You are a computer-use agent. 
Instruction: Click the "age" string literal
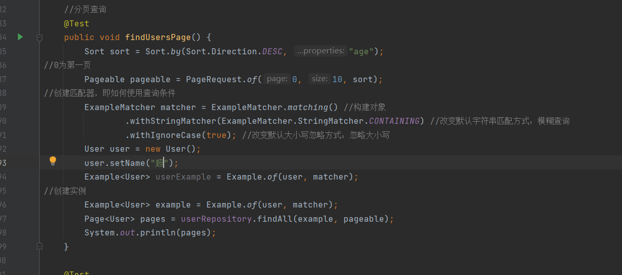point(361,51)
